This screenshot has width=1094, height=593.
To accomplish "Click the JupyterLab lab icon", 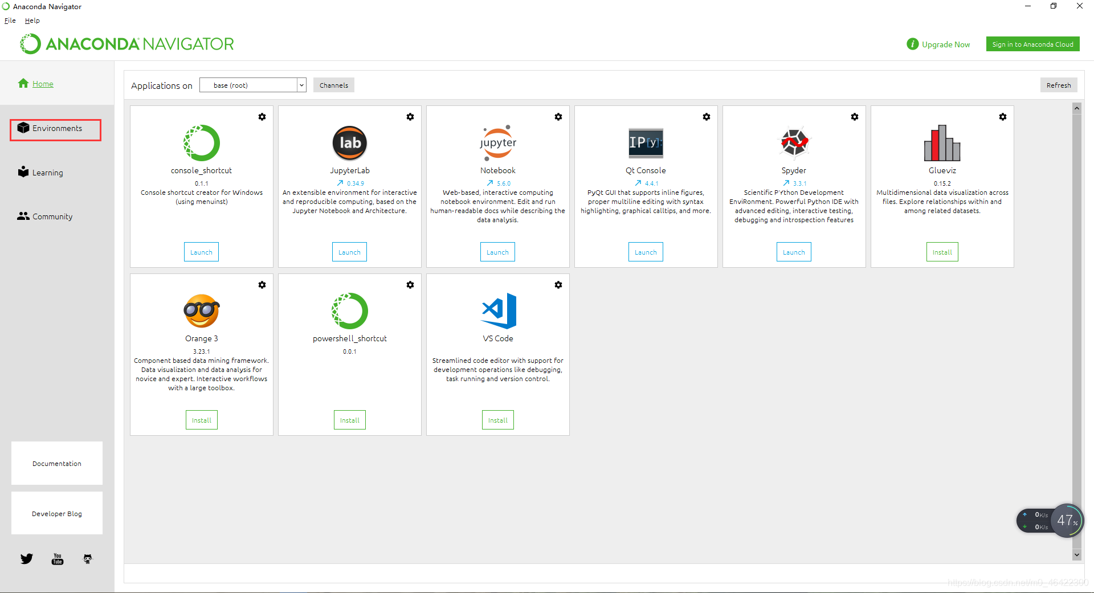I will pyautogui.click(x=350, y=143).
